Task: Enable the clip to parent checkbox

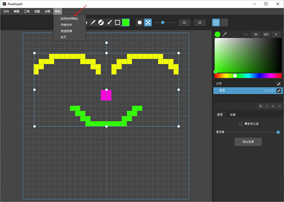Action: [x=240, y=124]
